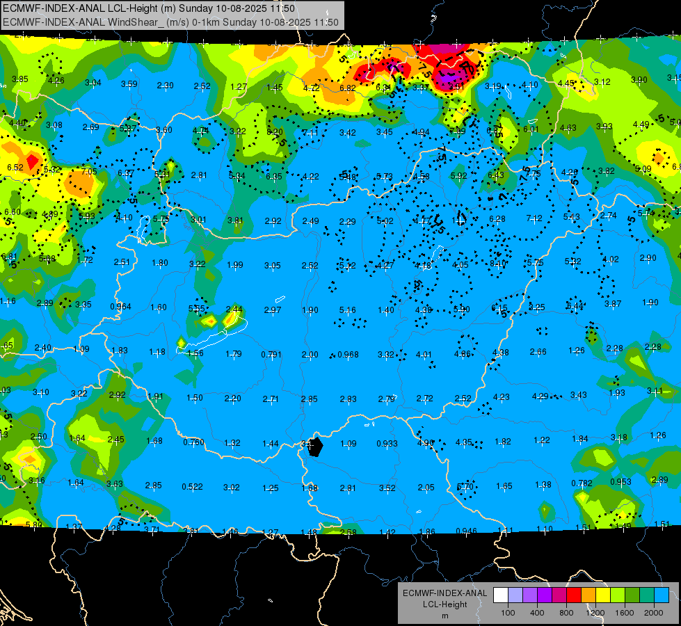Screen dimensions: 681x626
Task: Click the black polygon marker on the map
Action: (315, 447)
